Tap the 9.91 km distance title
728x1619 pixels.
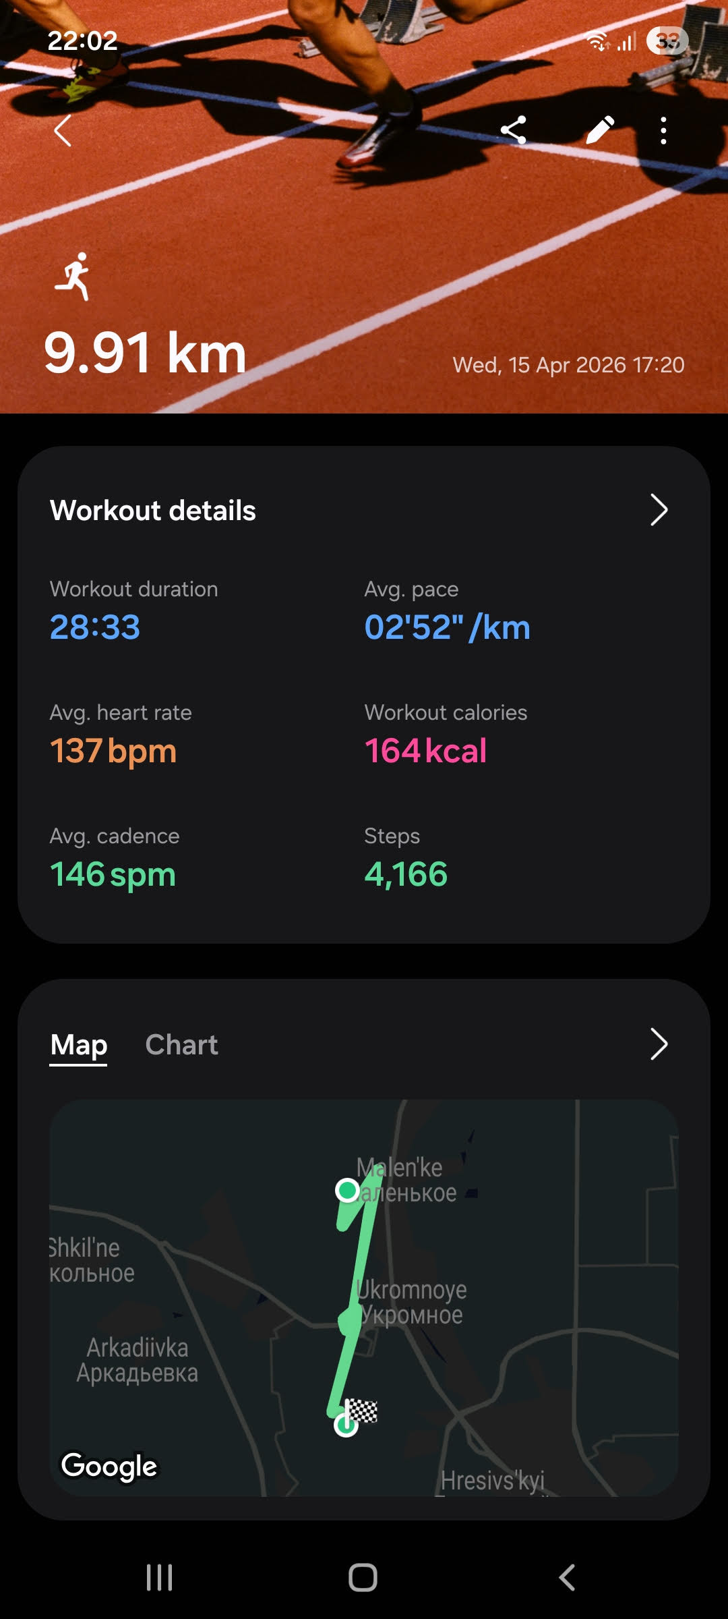pyautogui.click(x=145, y=353)
